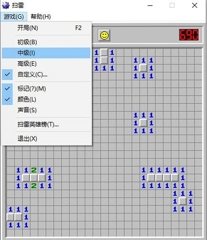Screen dimensions: 207x240
Task: Exit the game via 退出(X)
Action: [x=46, y=139]
